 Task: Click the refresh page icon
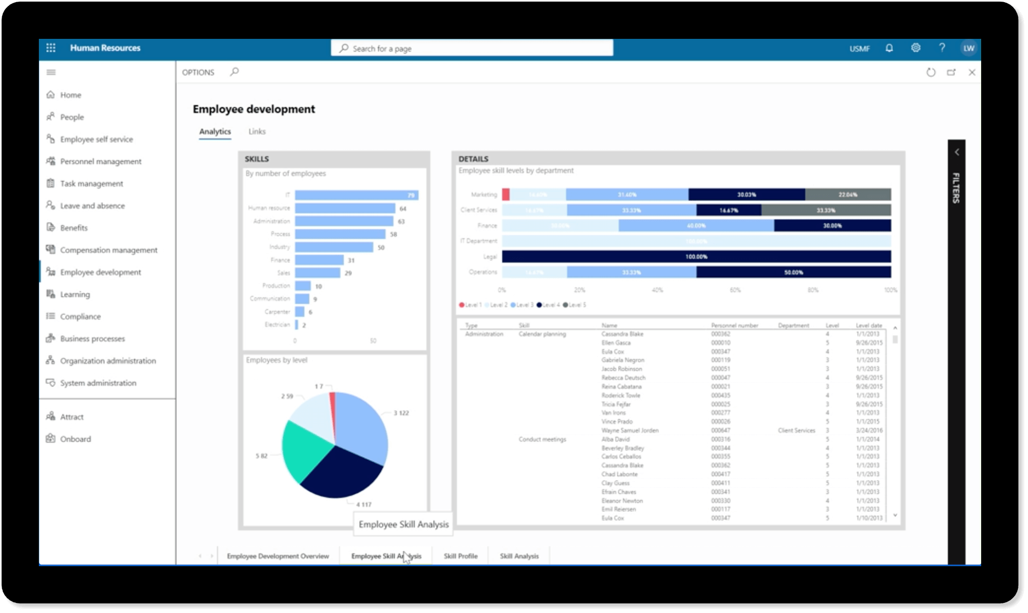pyautogui.click(x=931, y=72)
